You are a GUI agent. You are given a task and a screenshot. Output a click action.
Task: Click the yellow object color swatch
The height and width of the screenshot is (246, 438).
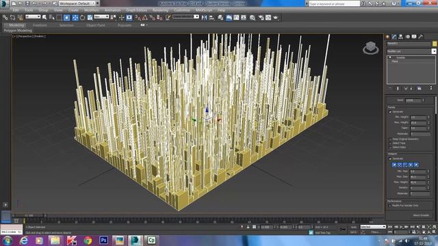point(435,44)
